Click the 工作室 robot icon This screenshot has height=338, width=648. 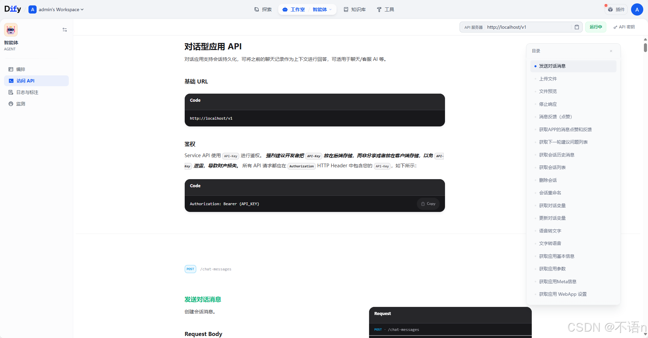pos(285,9)
